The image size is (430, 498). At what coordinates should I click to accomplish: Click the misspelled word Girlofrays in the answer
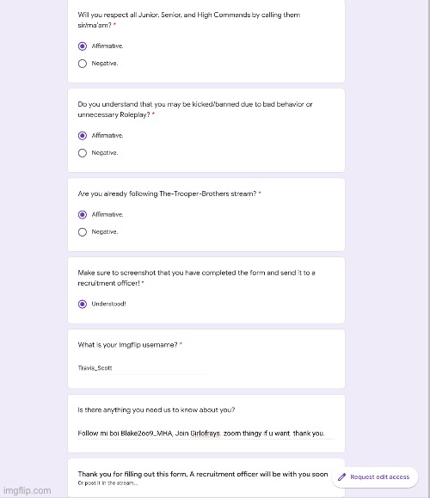click(206, 433)
